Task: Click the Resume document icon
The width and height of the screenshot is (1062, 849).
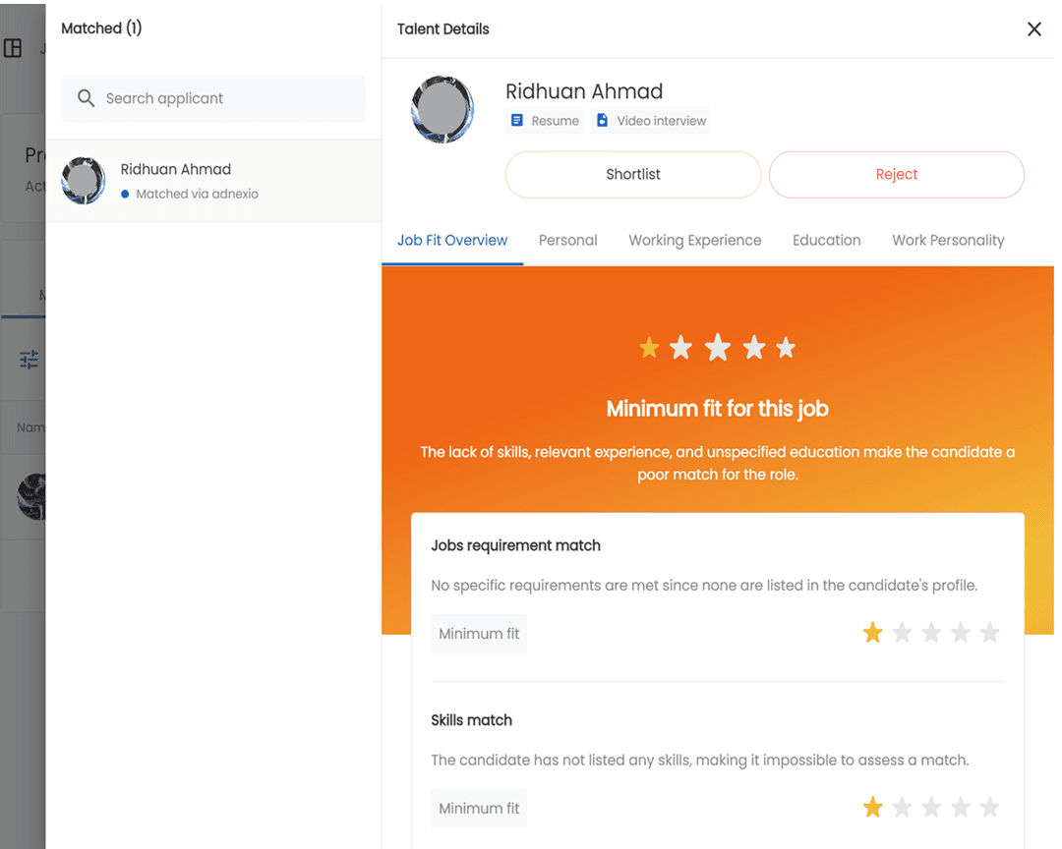Action: click(x=517, y=121)
